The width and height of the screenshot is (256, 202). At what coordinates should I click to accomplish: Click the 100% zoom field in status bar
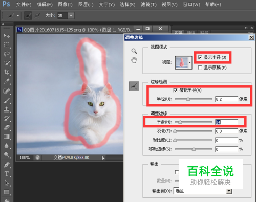coord(25,158)
